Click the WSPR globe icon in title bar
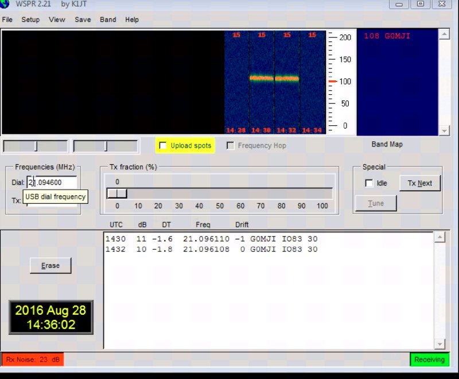 click(x=6, y=5)
